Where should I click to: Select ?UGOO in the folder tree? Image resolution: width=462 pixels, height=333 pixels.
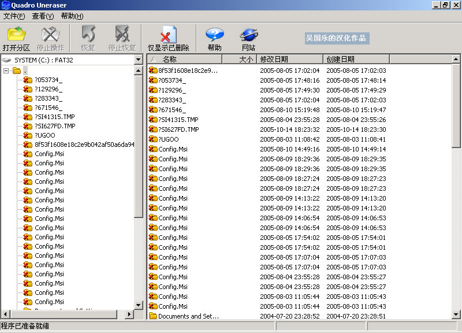[45, 135]
